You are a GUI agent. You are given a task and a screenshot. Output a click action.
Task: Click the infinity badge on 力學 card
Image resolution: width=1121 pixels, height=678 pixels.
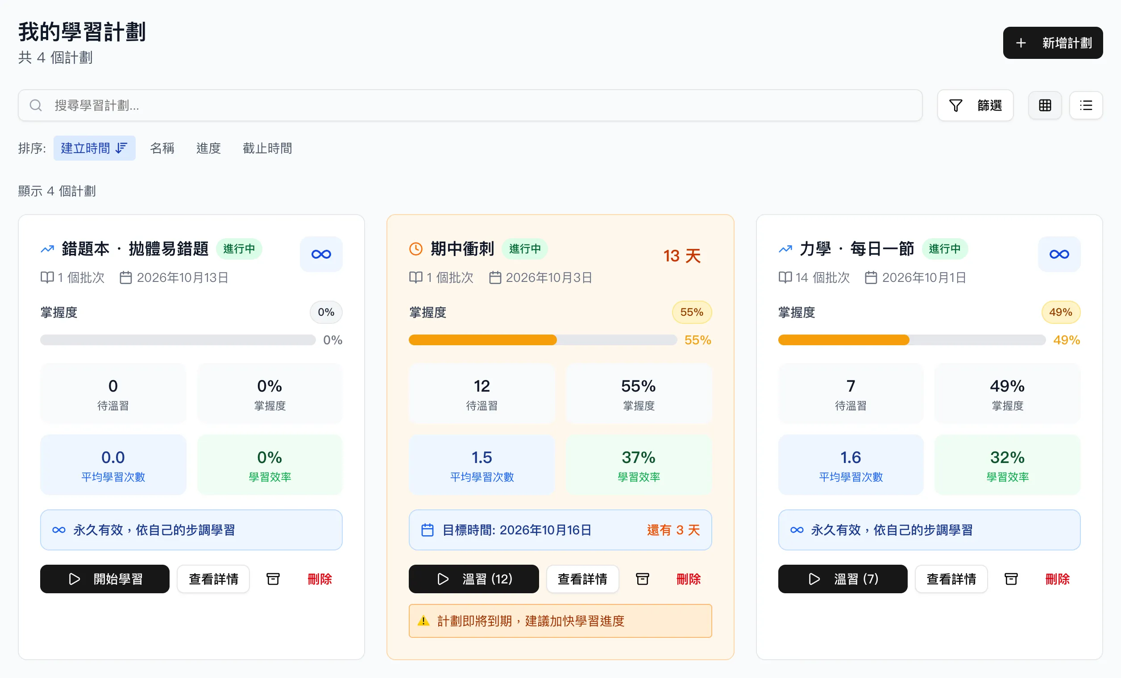click(x=1059, y=254)
